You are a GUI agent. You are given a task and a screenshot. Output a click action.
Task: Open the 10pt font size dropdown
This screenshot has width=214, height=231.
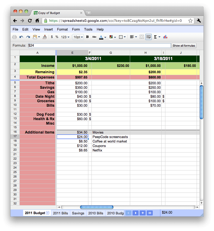(x=78, y=37)
